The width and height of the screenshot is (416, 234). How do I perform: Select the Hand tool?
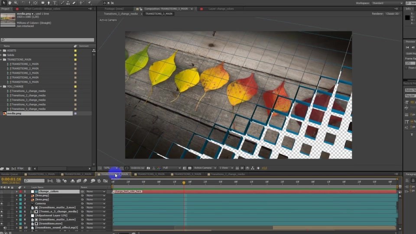point(10,3)
